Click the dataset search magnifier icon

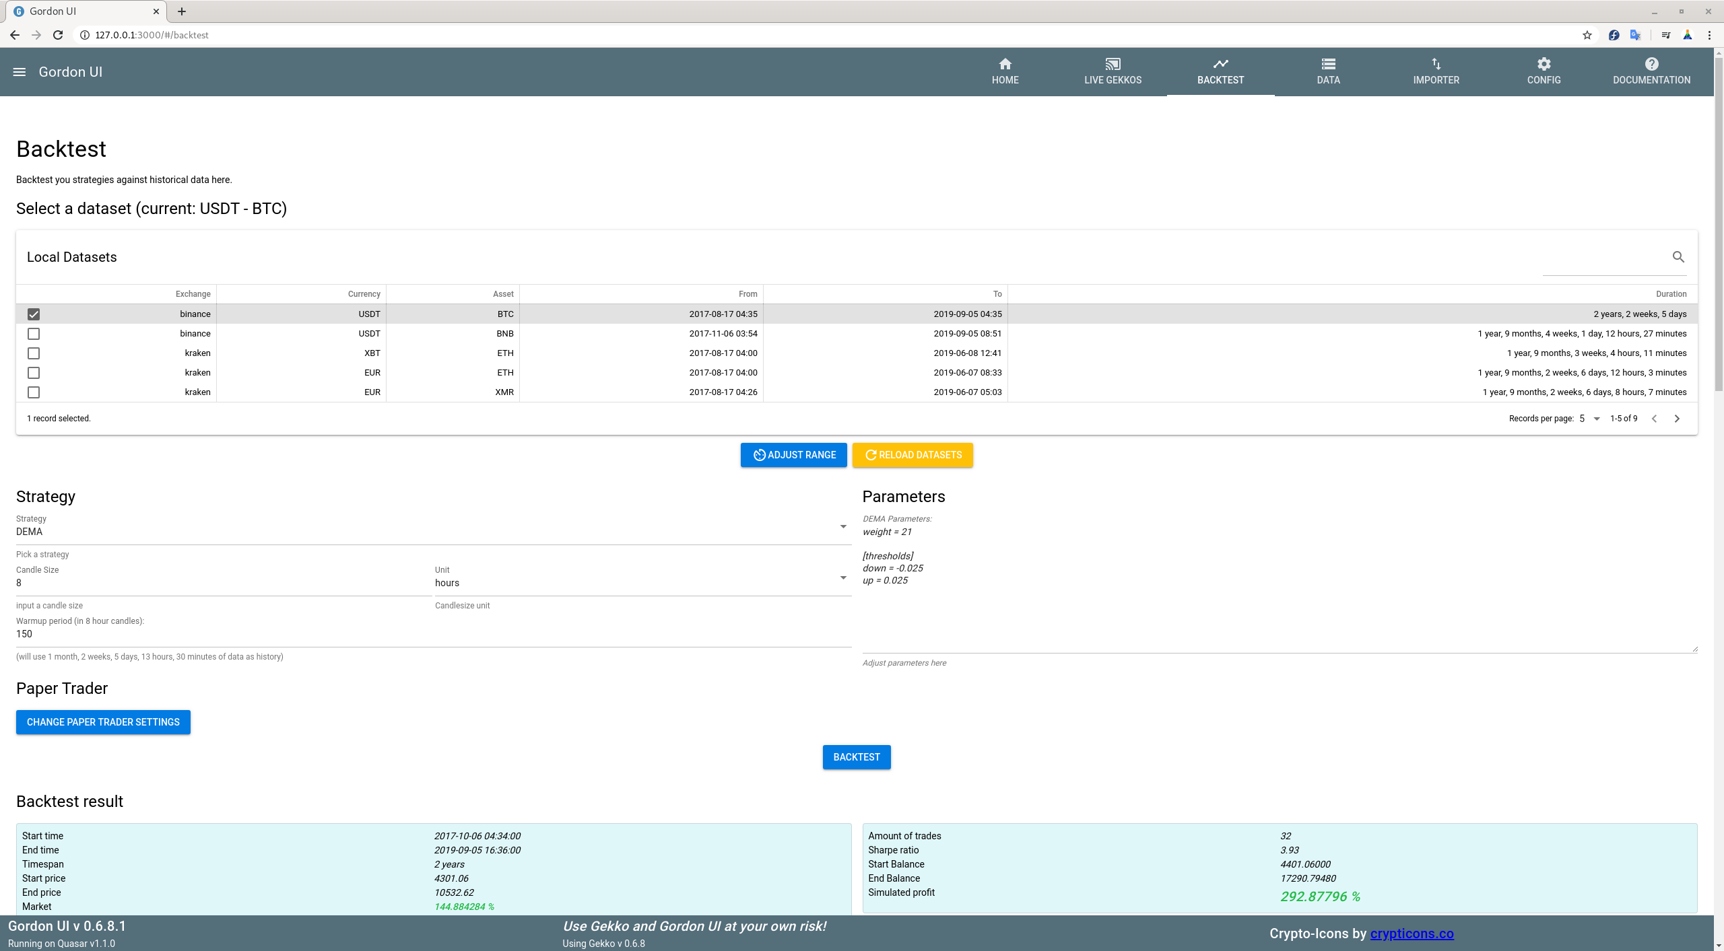(1678, 257)
